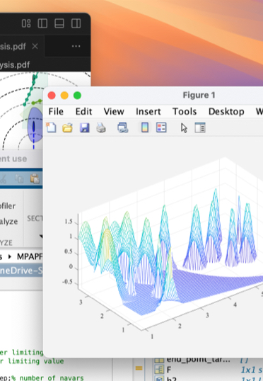This screenshot has width=263, height=381.
Task: Expand SECTION dropdown arrow in MATLAB ribbon
Action: 41,236
